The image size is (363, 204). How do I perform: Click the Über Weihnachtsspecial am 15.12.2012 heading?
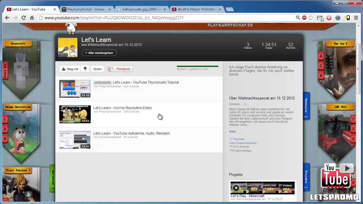click(262, 98)
